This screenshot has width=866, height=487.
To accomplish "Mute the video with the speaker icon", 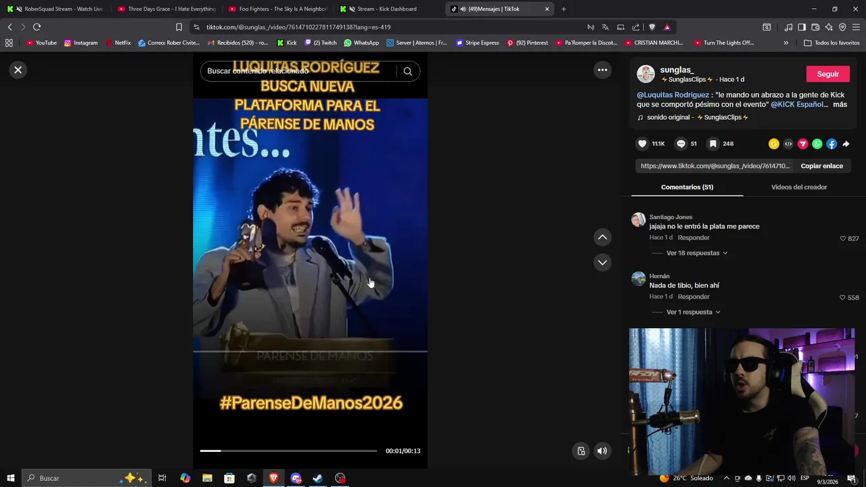I will click(x=602, y=451).
